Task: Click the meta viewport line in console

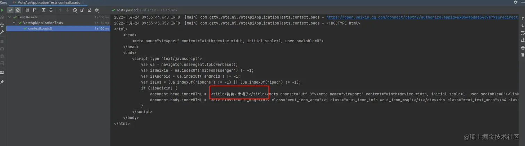Action: click(228, 41)
